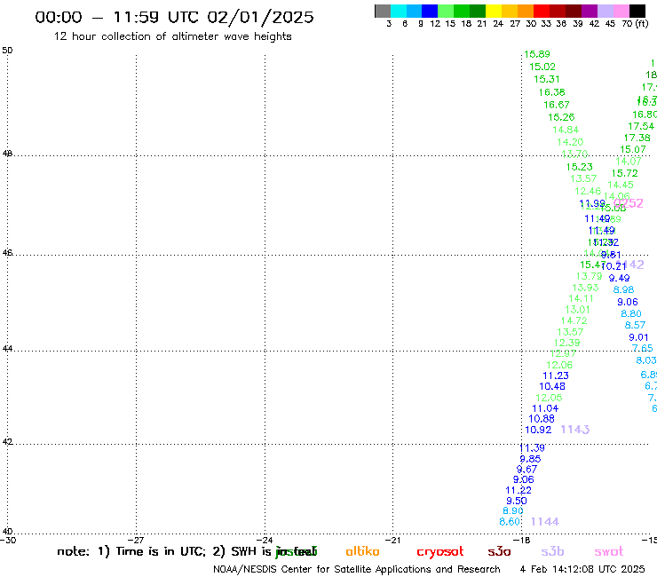The image size is (657, 577).
Task: Select the light green value 14.84
Action: tap(566, 130)
